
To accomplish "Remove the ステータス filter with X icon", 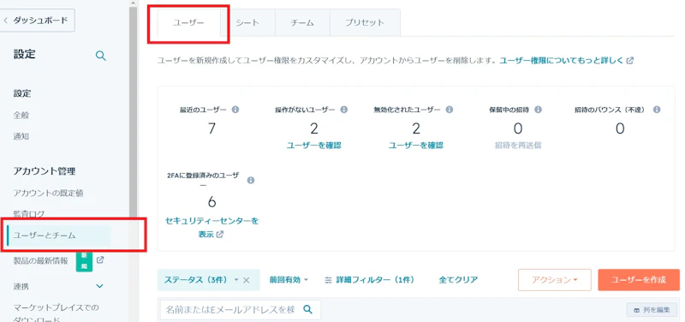I will pyautogui.click(x=247, y=280).
